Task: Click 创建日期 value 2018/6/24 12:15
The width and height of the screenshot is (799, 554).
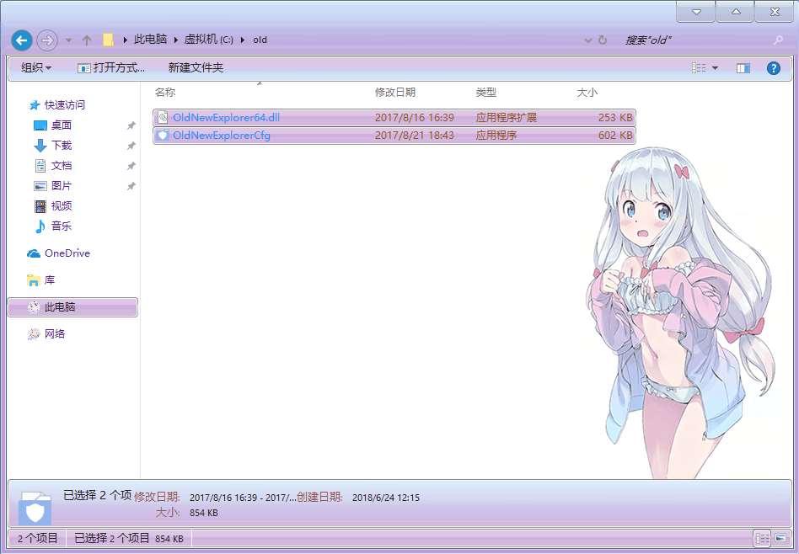Action: click(386, 498)
